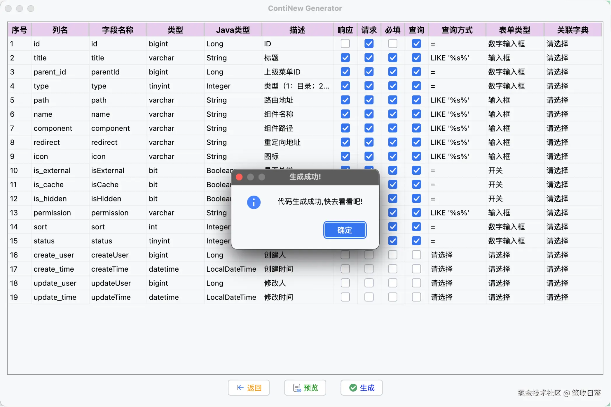The image size is (611, 407).
Task: Click the Java类型 column header
Action: click(x=233, y=30)
